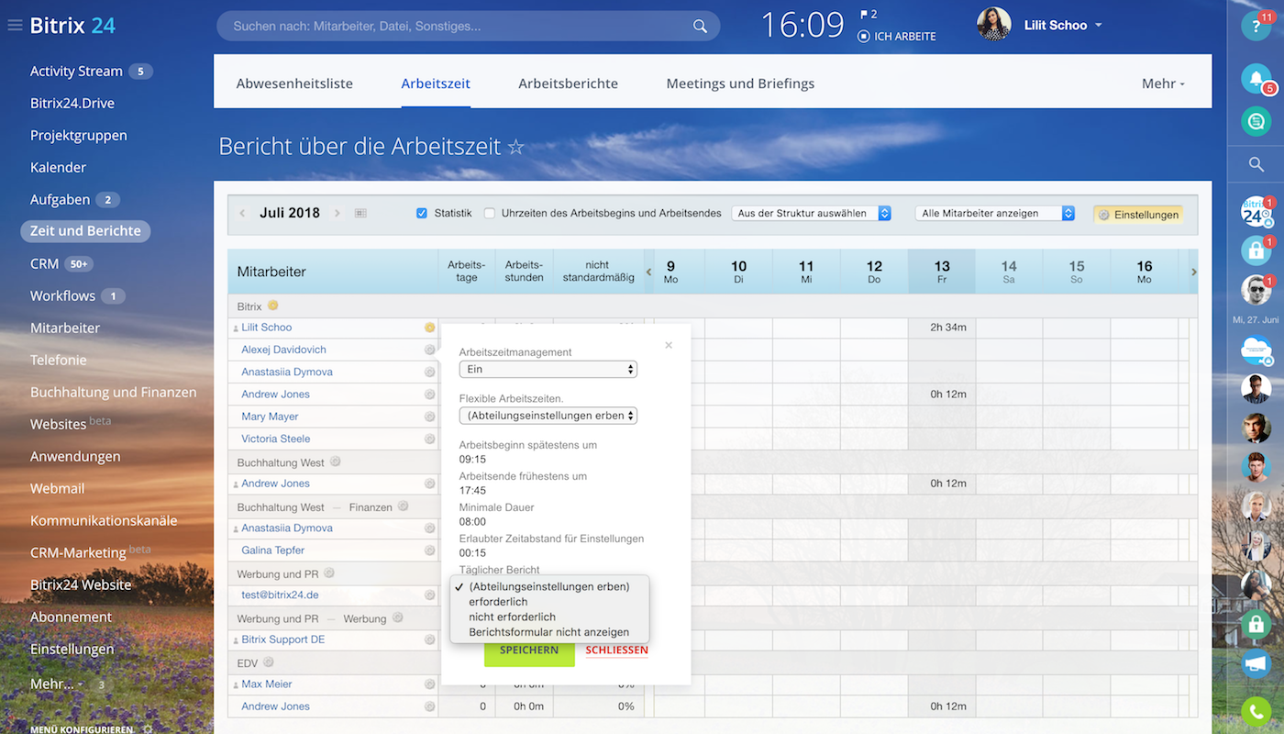Add page to favorites with star icon
Image resolution: width=1284 pixels, height=734 pixels.
516,147
